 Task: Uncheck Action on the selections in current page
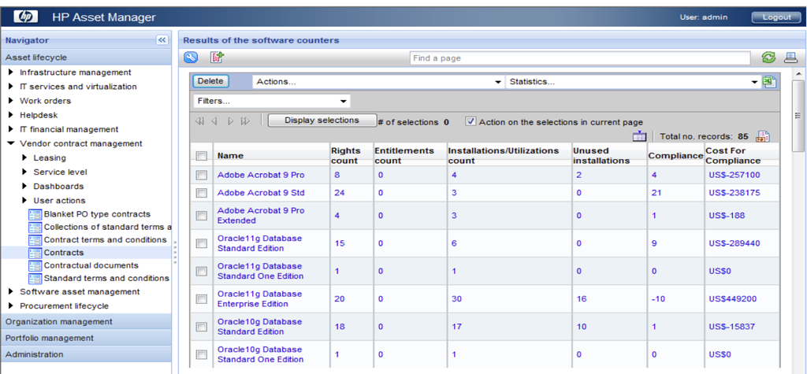(x=470, y=121)
